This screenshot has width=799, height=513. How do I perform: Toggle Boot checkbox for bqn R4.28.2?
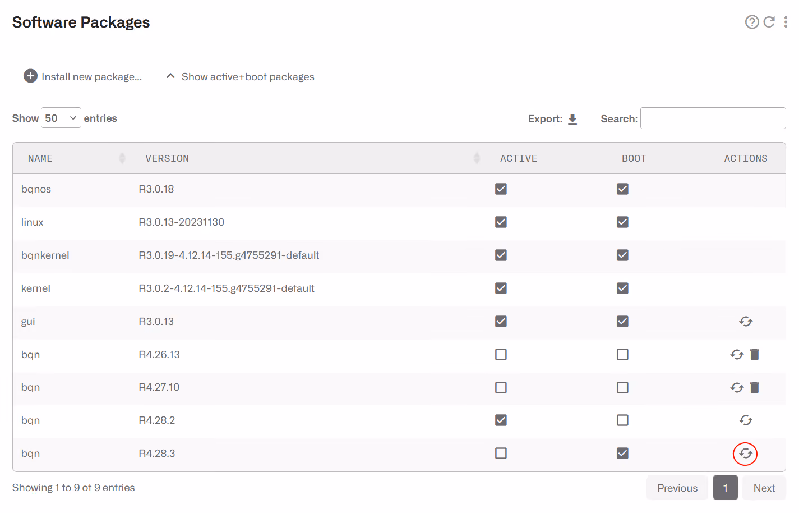point(622,420)
